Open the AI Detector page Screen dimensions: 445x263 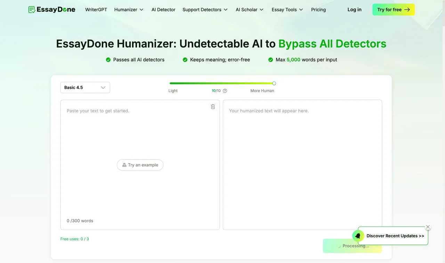click(163, 10)
